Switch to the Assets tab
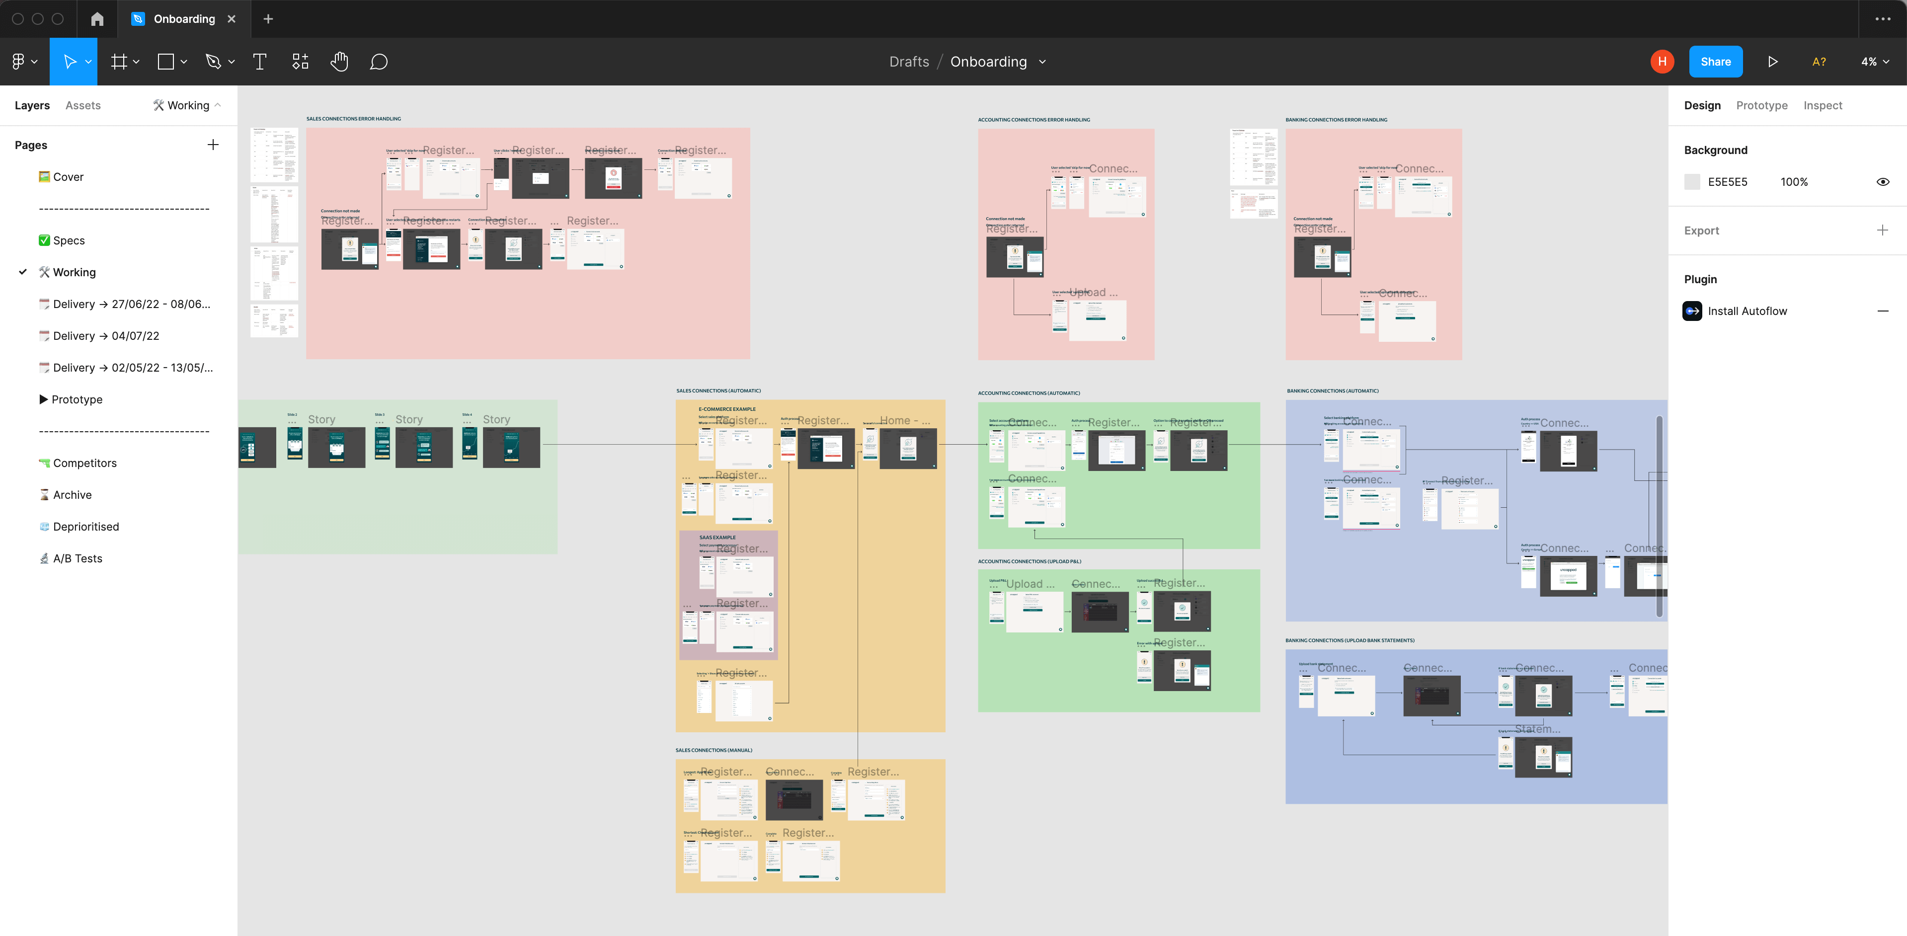 tap(83, 106)
